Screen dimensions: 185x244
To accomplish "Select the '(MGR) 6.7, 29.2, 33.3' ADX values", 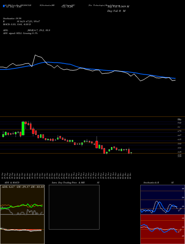I will 38,30.
